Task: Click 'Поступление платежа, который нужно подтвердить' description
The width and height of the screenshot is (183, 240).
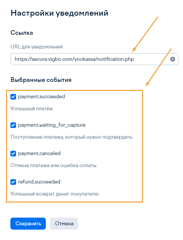Action: click(x=72, y=137)
